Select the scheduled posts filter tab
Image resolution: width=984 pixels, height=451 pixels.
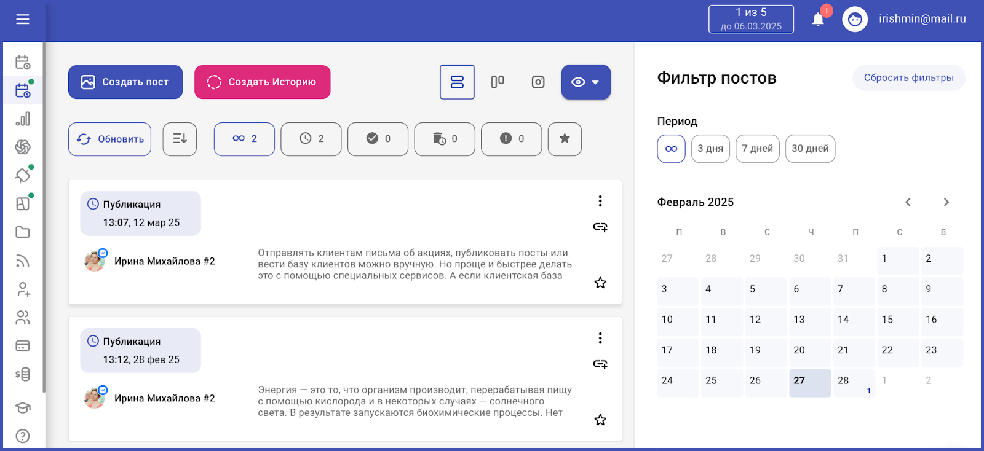pyautogui.click(x=311, y=139)
